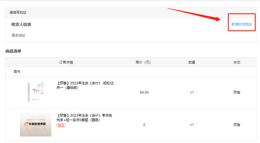Click the 订单详情 column header
The height and width of the screenshot is (143, 260).
coord(66,62)
